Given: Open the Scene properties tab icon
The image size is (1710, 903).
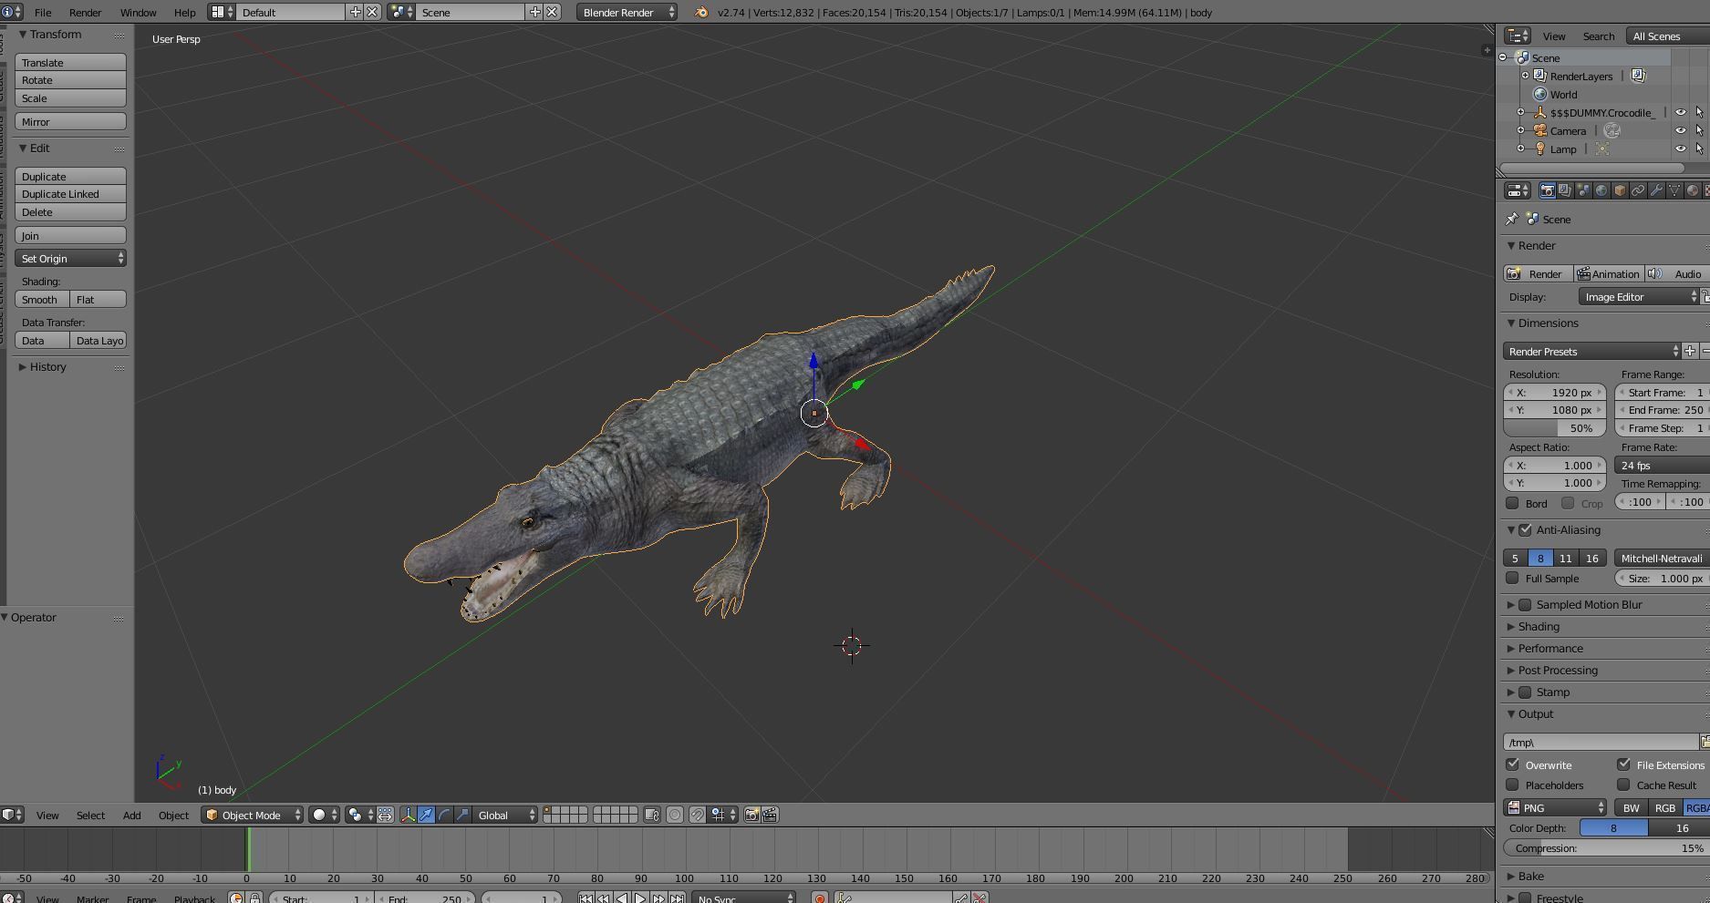Looking at the screenshot, I should 1583,190.
